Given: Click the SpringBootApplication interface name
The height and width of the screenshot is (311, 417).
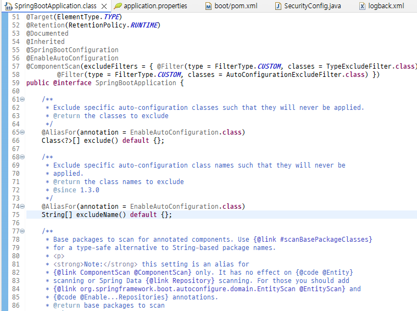Looking at the screenshot, I should pyautogui.click(x=136, y=83).
